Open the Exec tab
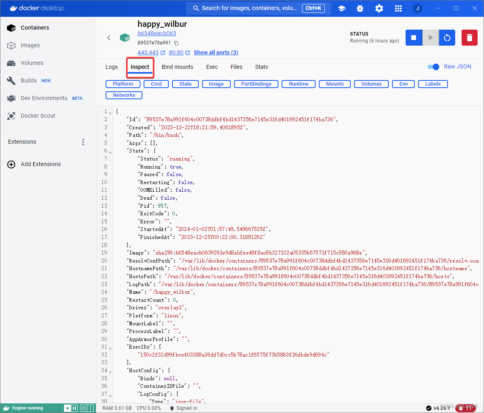This screenshot has height=413, width=484. [x=212, y=67]
